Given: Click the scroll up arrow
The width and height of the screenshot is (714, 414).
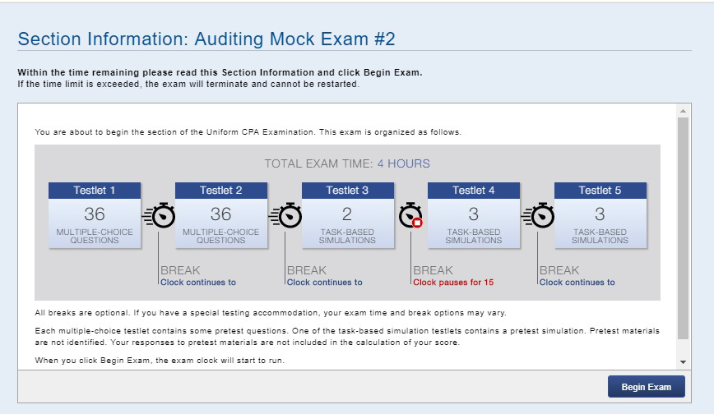Looking at the screenshot, I should click(x=683, y=110).
